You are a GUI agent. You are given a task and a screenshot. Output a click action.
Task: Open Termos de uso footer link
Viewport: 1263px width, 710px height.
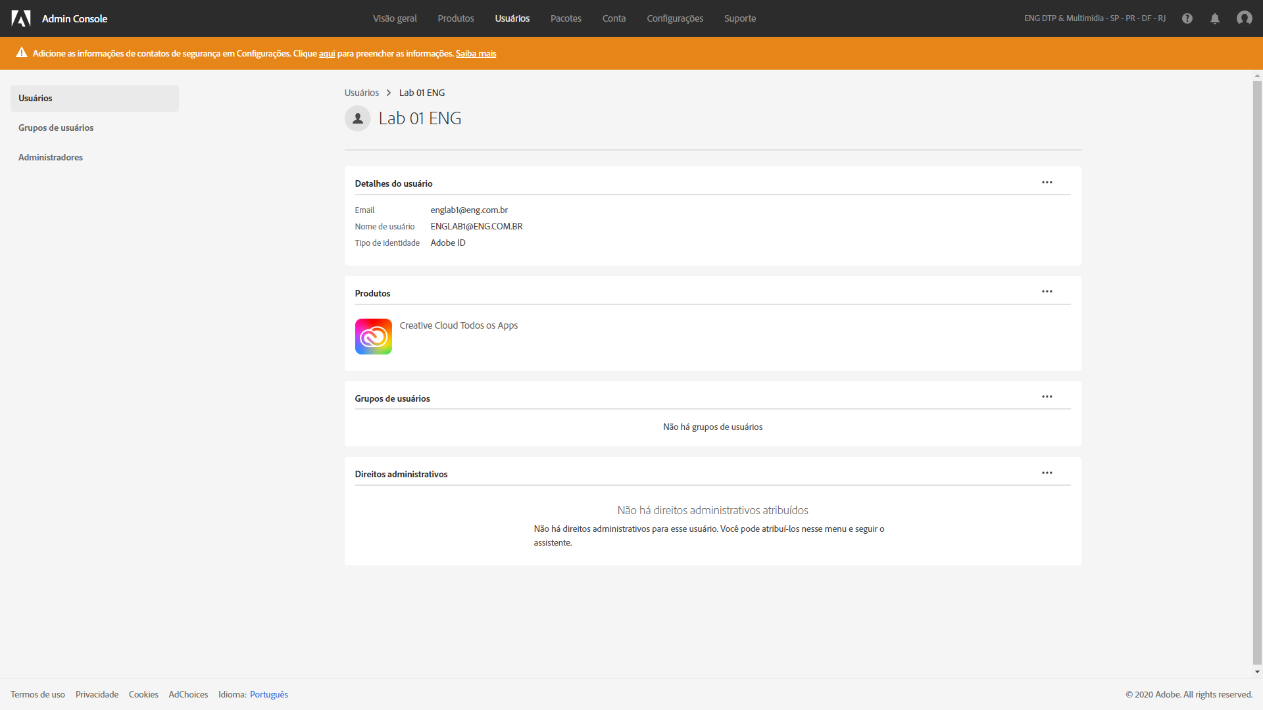37,694
